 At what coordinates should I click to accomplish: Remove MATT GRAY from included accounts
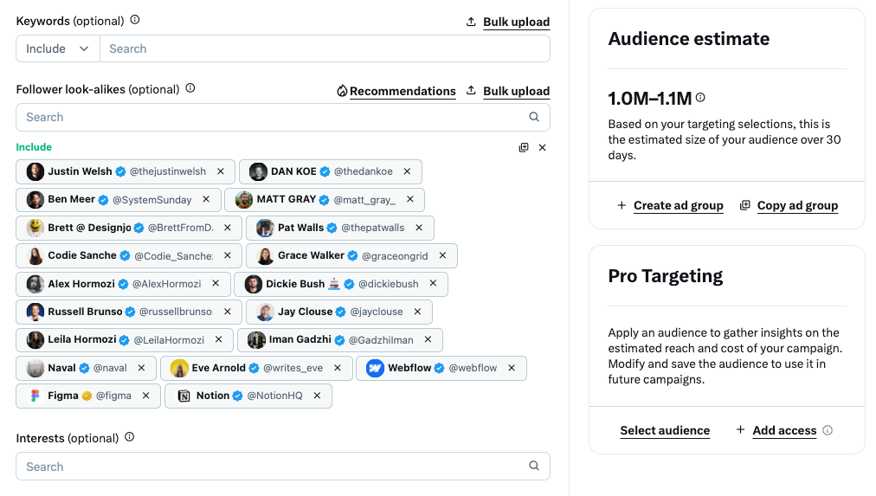[410, 199]
